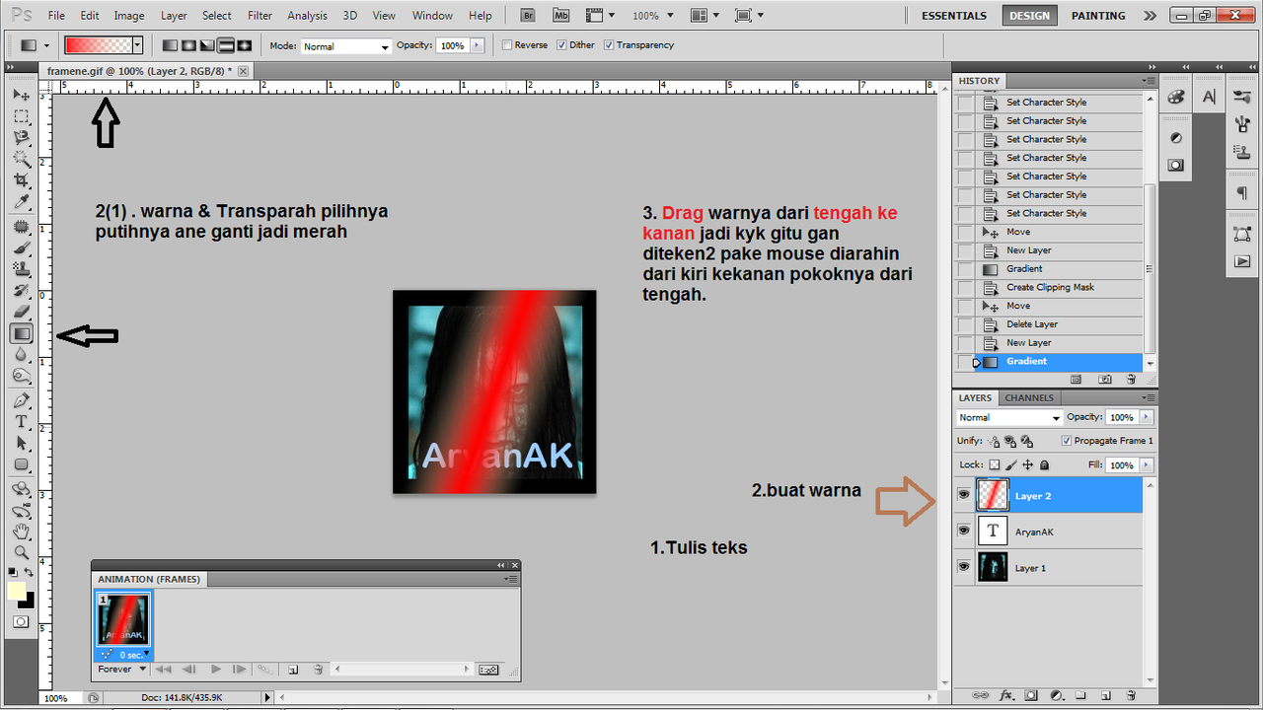Screen dimensions: 1263x710
Task: Open the gradient Mode dropdown
Action: [345, 45]
